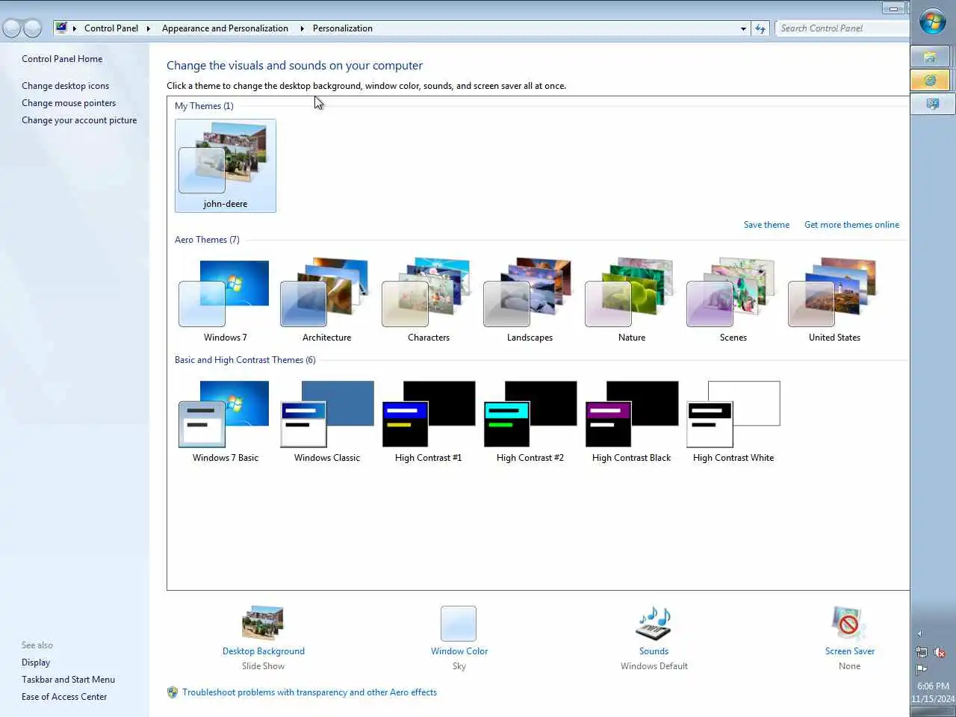Click the Back navigation arrow button
Viewport: 956px width, 717px height.
tap(11, 28)
